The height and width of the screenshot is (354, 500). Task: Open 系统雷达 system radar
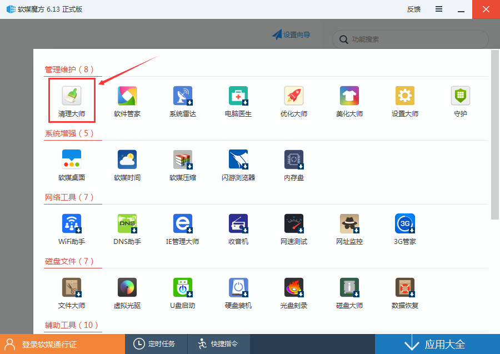(183, 100)
